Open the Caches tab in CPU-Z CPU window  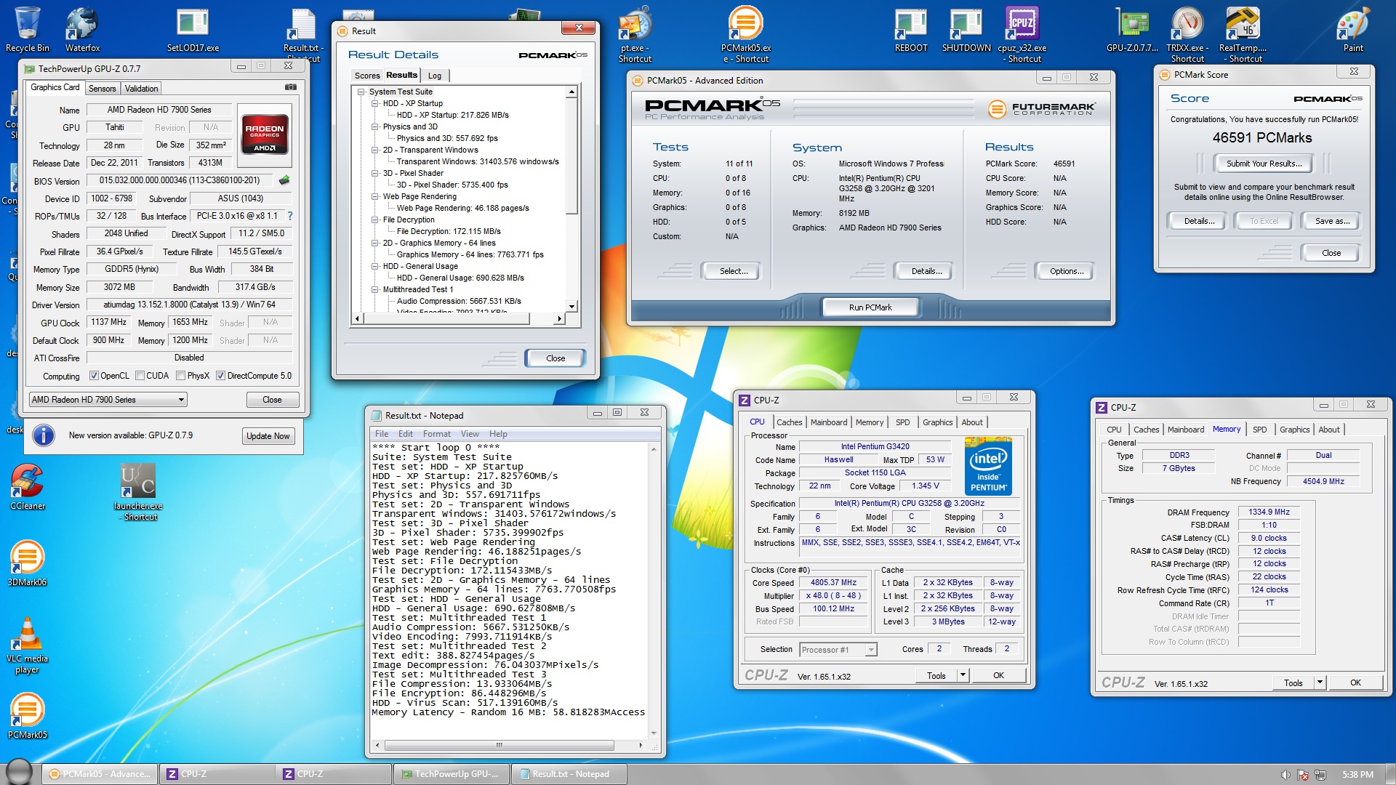[x=789, y=422]
